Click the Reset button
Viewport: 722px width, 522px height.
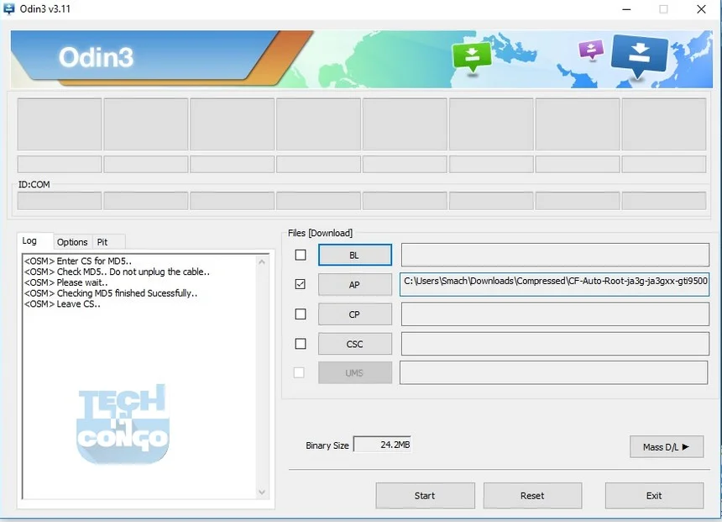coord(532,495)
